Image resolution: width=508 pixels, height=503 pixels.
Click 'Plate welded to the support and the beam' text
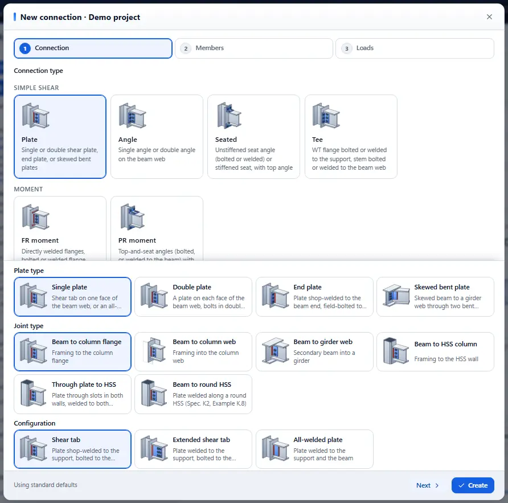click(323, 454)
